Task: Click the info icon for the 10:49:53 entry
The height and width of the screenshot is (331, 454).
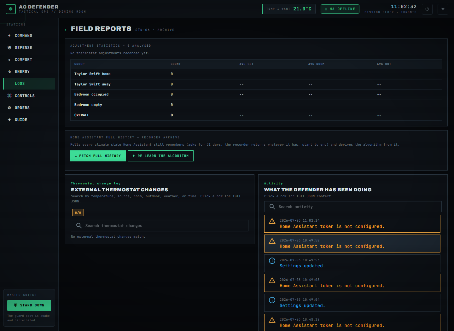Action: (272, 261)
